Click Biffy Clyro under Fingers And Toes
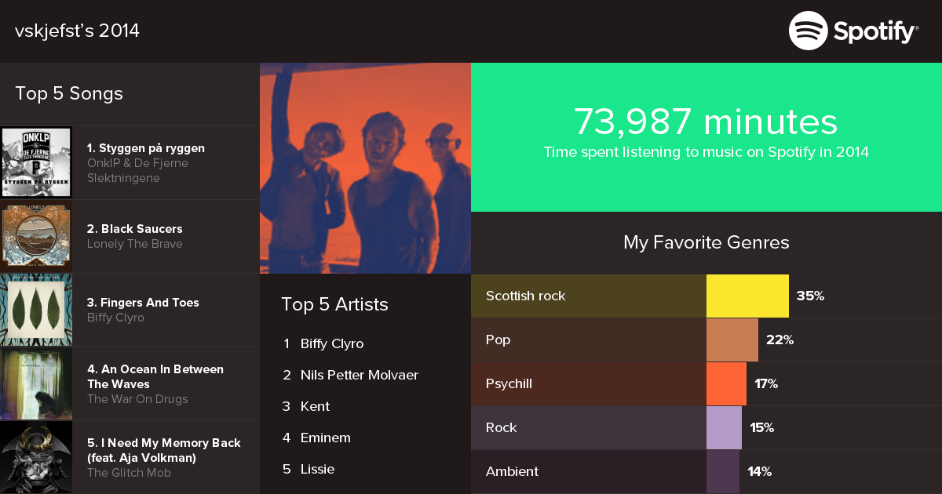Viewport: 942px width, 494px height. pyautogui.click(x=115, y=318)
